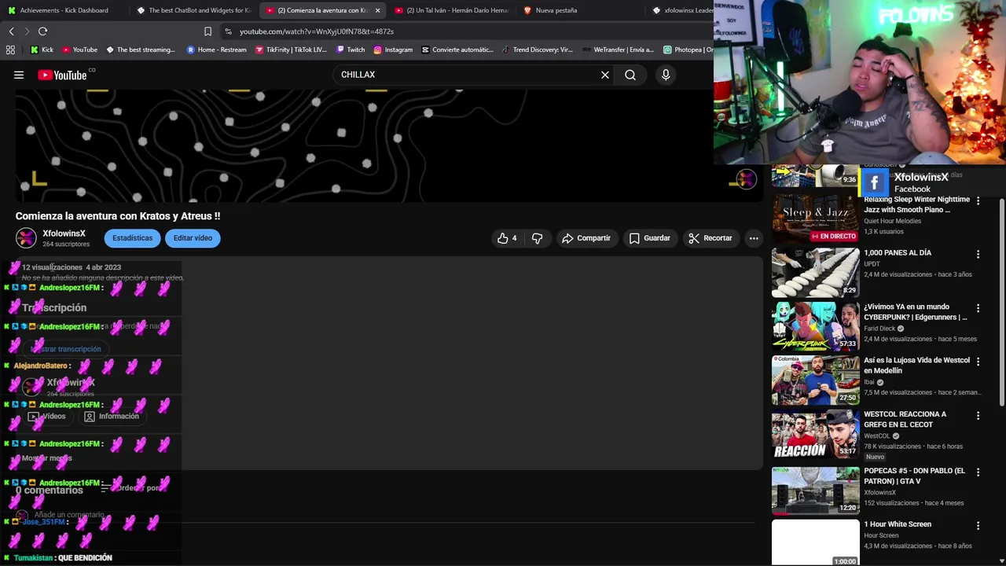The width and height of the screenshot is (1006, 566).
Task: Open the XfolowinsX channel avatar
Action: [26, 238]
